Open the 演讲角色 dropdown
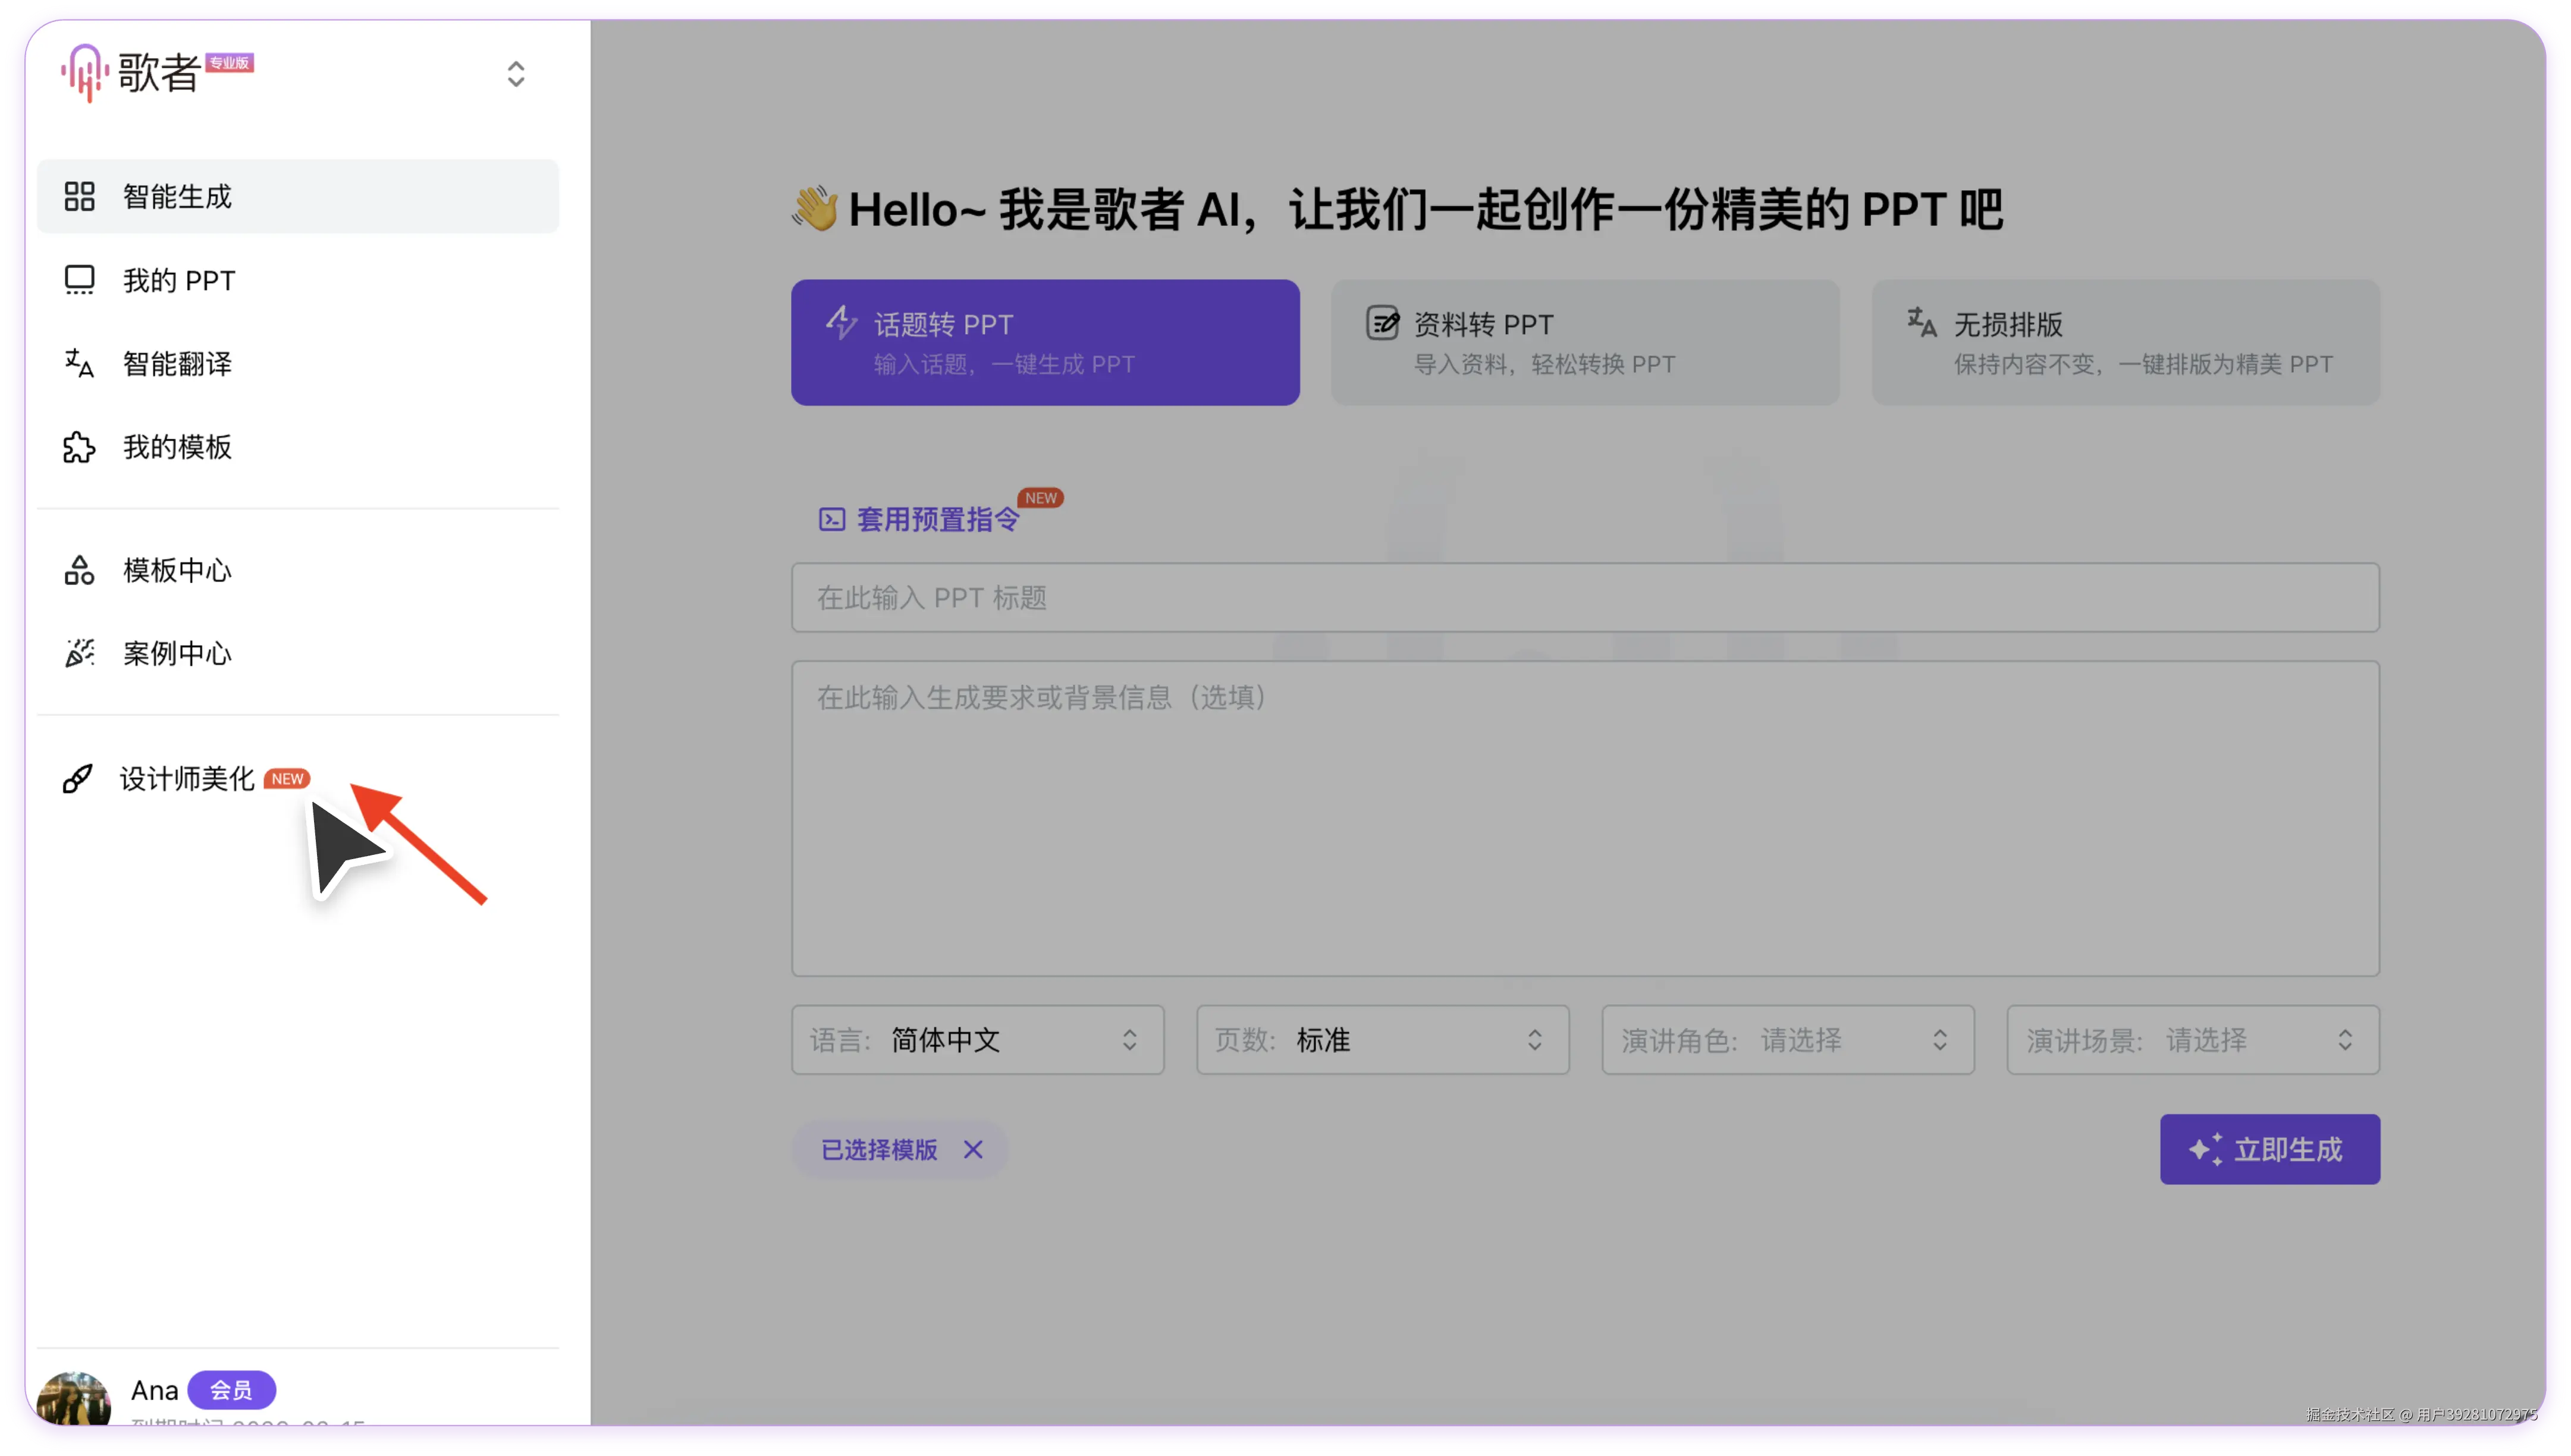The image size is (2571, 1456). (1787, 1040)
